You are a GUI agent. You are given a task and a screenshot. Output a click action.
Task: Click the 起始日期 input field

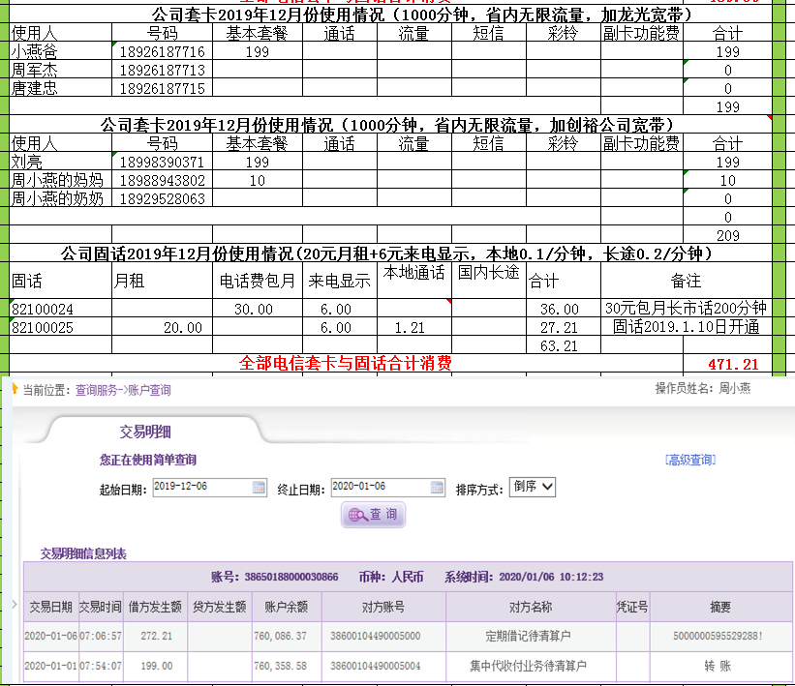[x=200, y=488]
